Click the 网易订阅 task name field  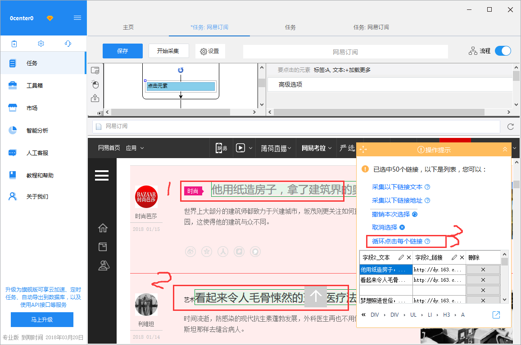click(345, 52)
